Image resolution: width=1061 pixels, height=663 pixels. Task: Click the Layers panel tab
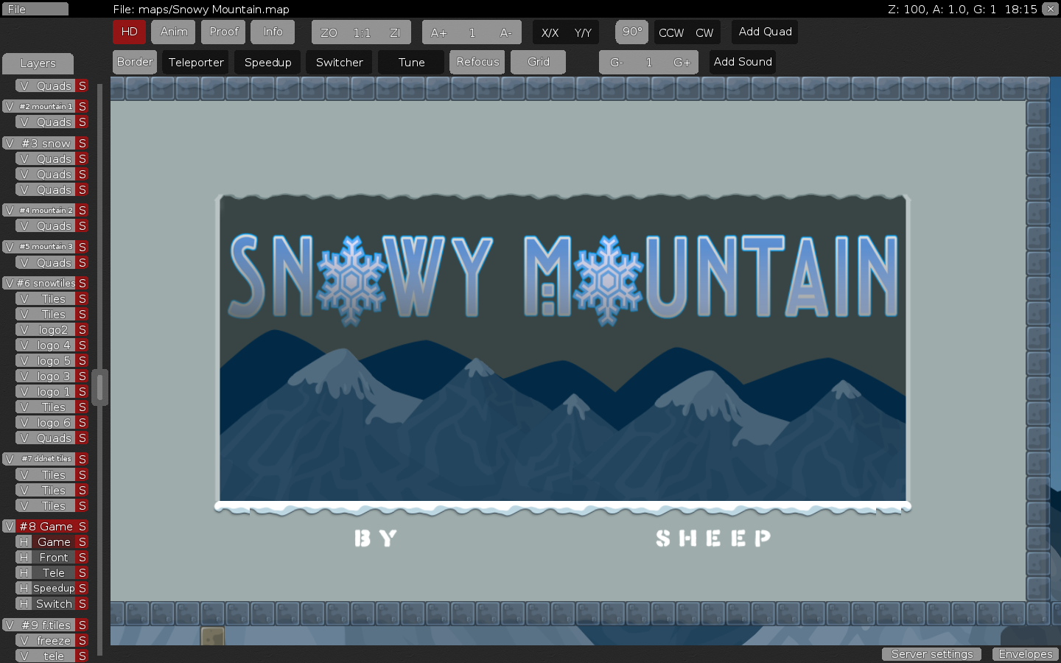point(38,63)
